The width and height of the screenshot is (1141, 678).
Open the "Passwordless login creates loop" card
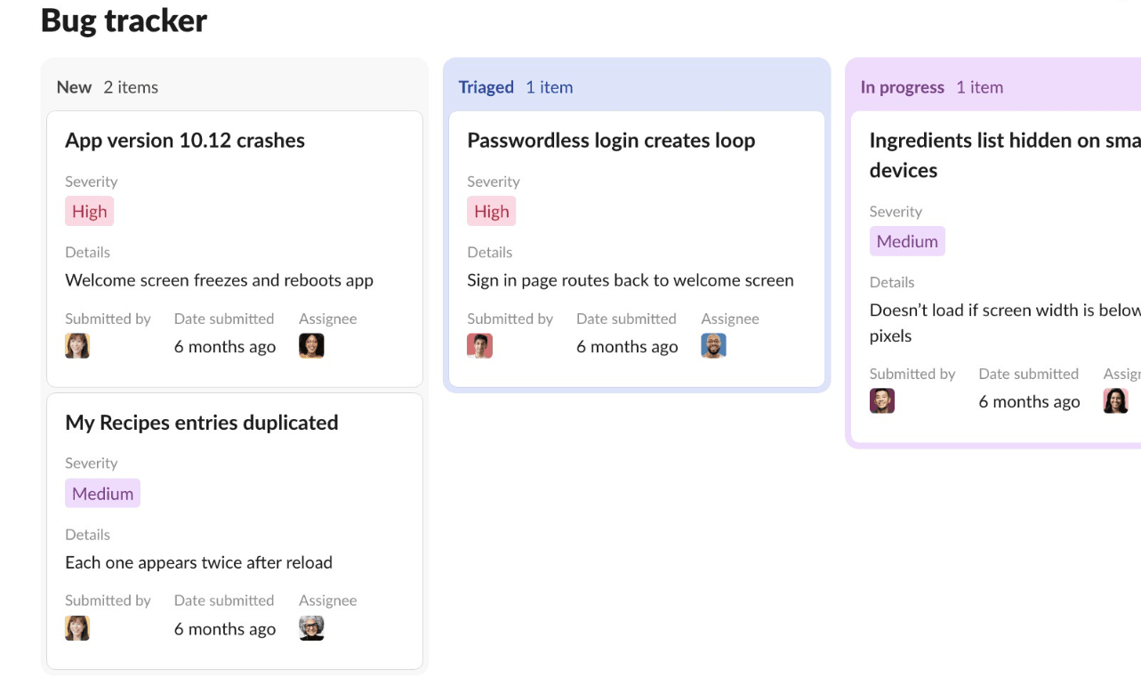[x=611, y=140]
